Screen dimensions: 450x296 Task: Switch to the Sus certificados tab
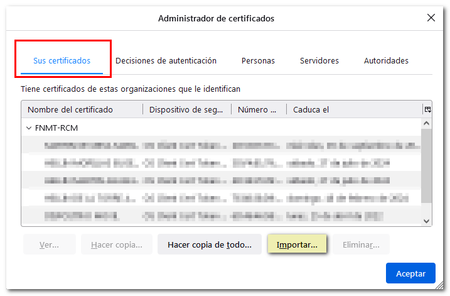(x=62, y=61)
